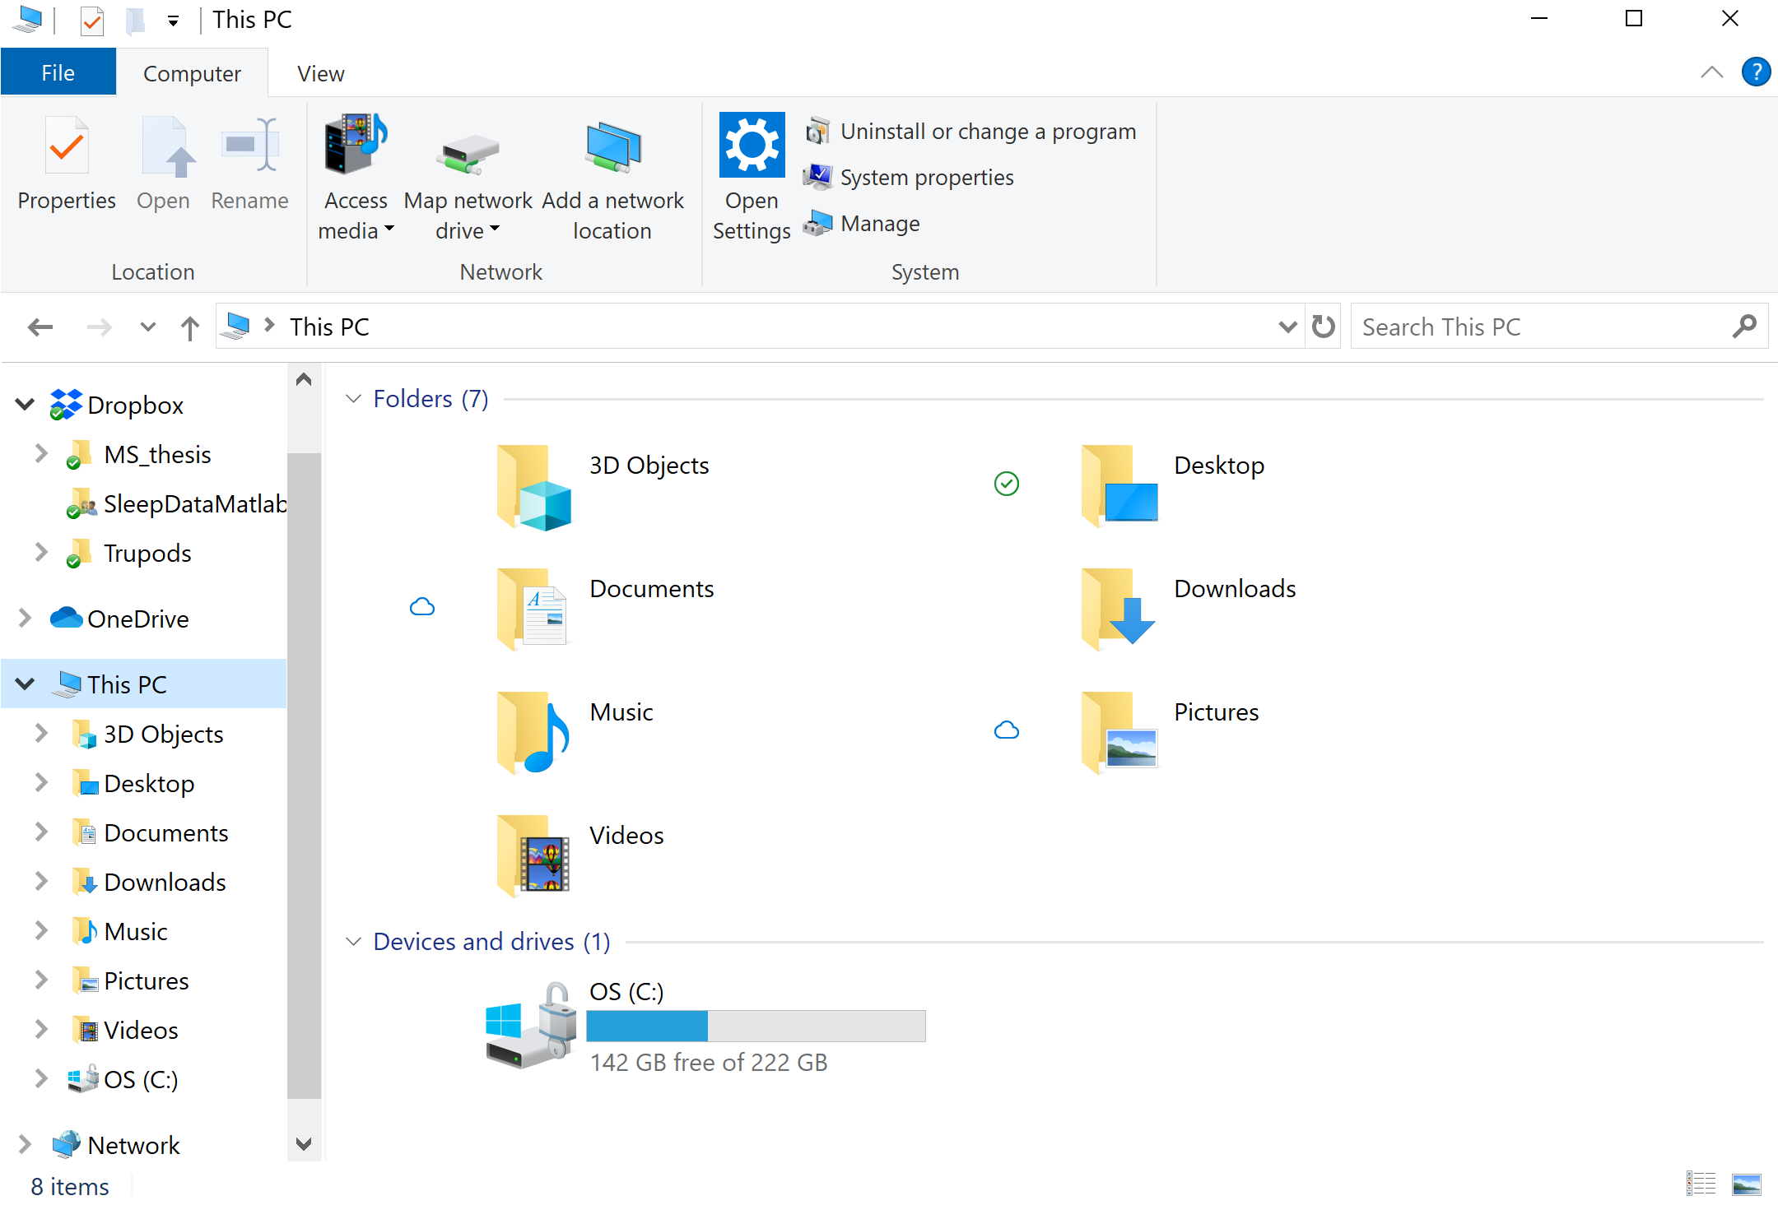
Task: Click the sync status badge on 3D Objects
Action: [1007, 481]
